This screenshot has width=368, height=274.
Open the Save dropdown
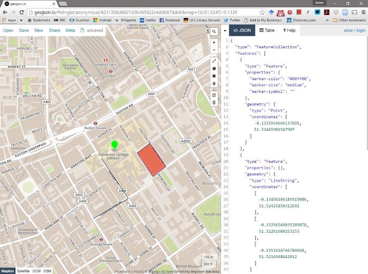pyautogui.click(x=24, y=30)
